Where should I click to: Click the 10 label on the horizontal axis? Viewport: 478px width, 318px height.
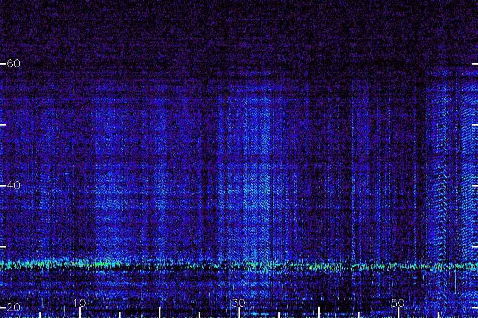click(80, 303)
